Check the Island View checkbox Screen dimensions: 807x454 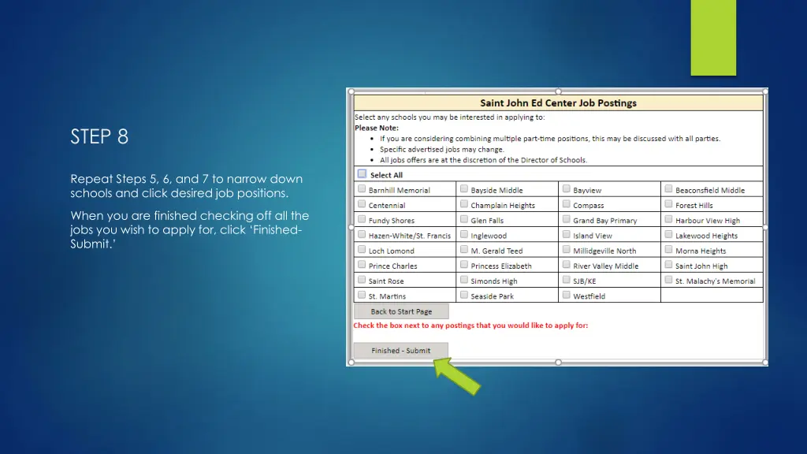click(567, 235)
